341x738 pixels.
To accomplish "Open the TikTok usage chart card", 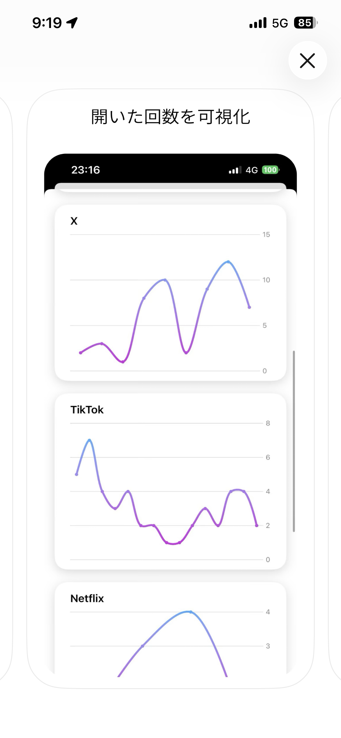I will (x=170, y=482).
